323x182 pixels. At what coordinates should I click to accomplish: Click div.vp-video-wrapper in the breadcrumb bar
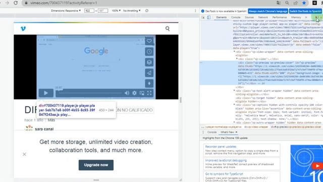click(256, 127)
